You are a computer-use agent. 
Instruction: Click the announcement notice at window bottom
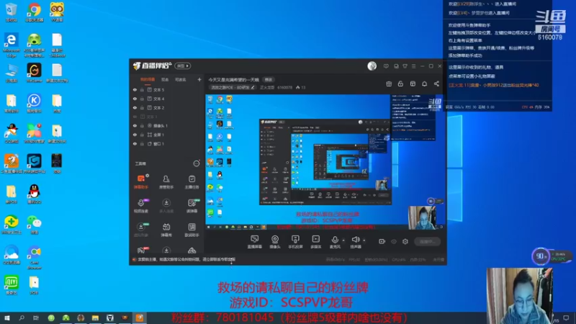186,259
